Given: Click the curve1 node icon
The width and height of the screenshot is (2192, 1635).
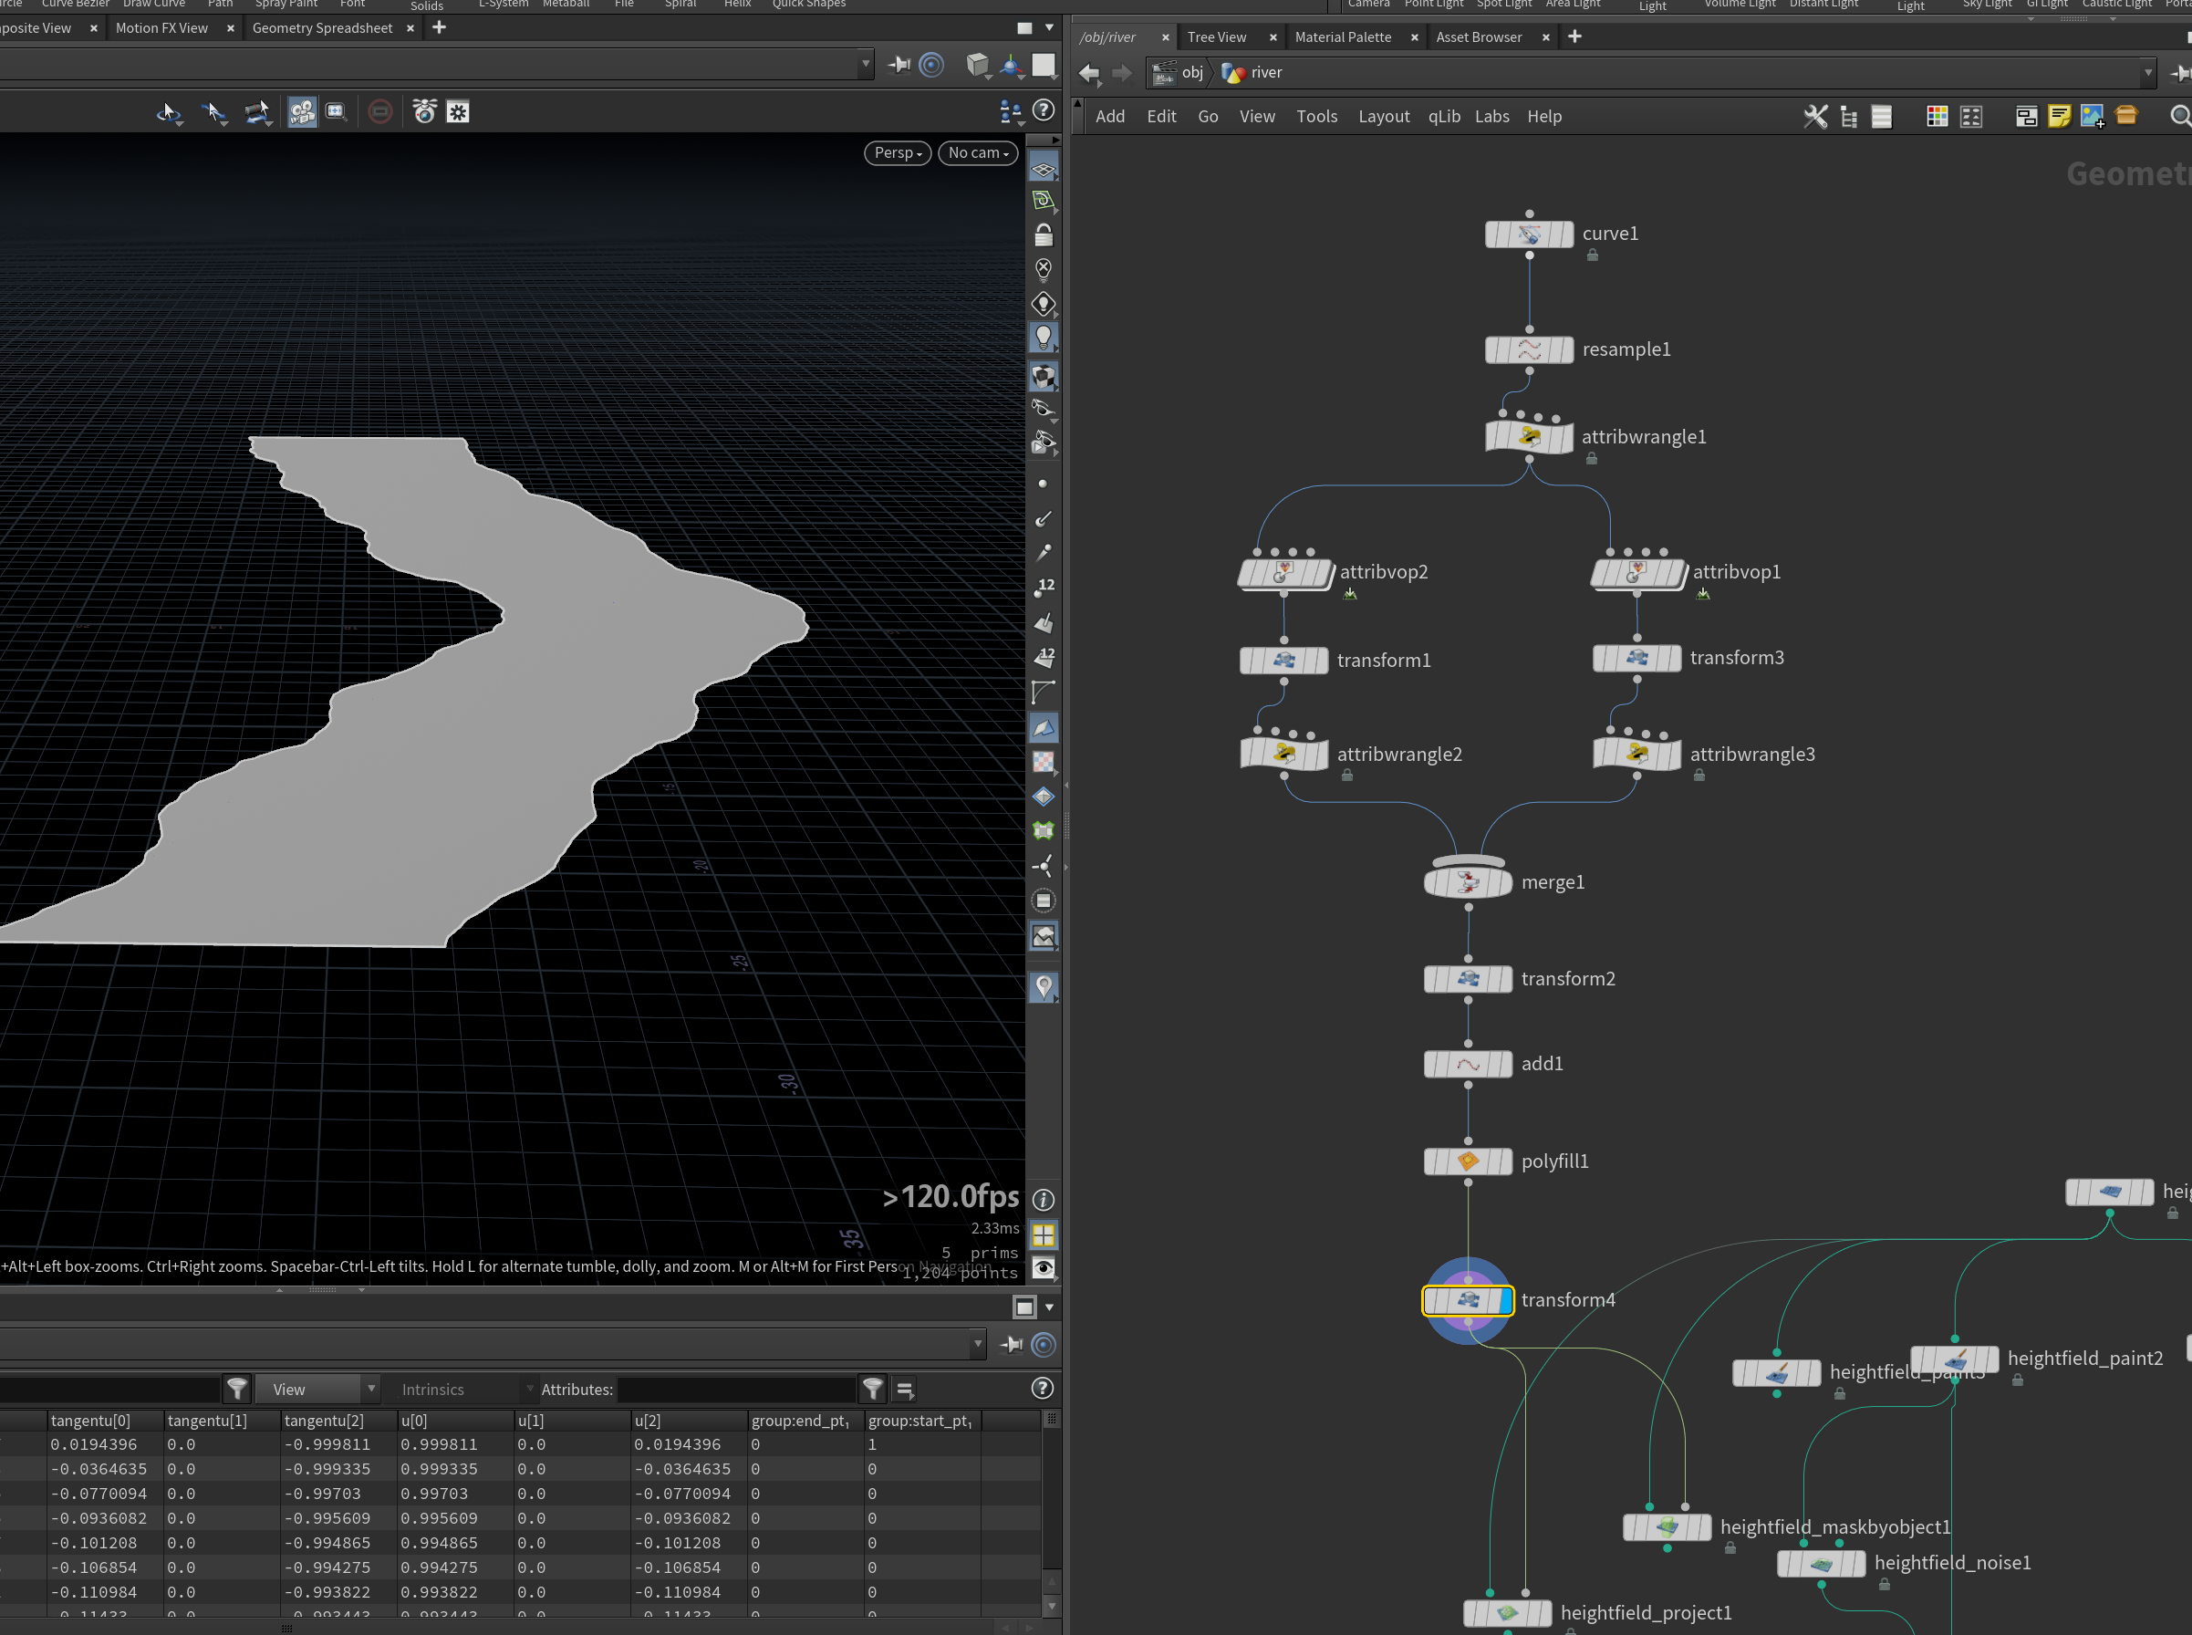Looking at the screenshot, I should tap(1529, 234).
